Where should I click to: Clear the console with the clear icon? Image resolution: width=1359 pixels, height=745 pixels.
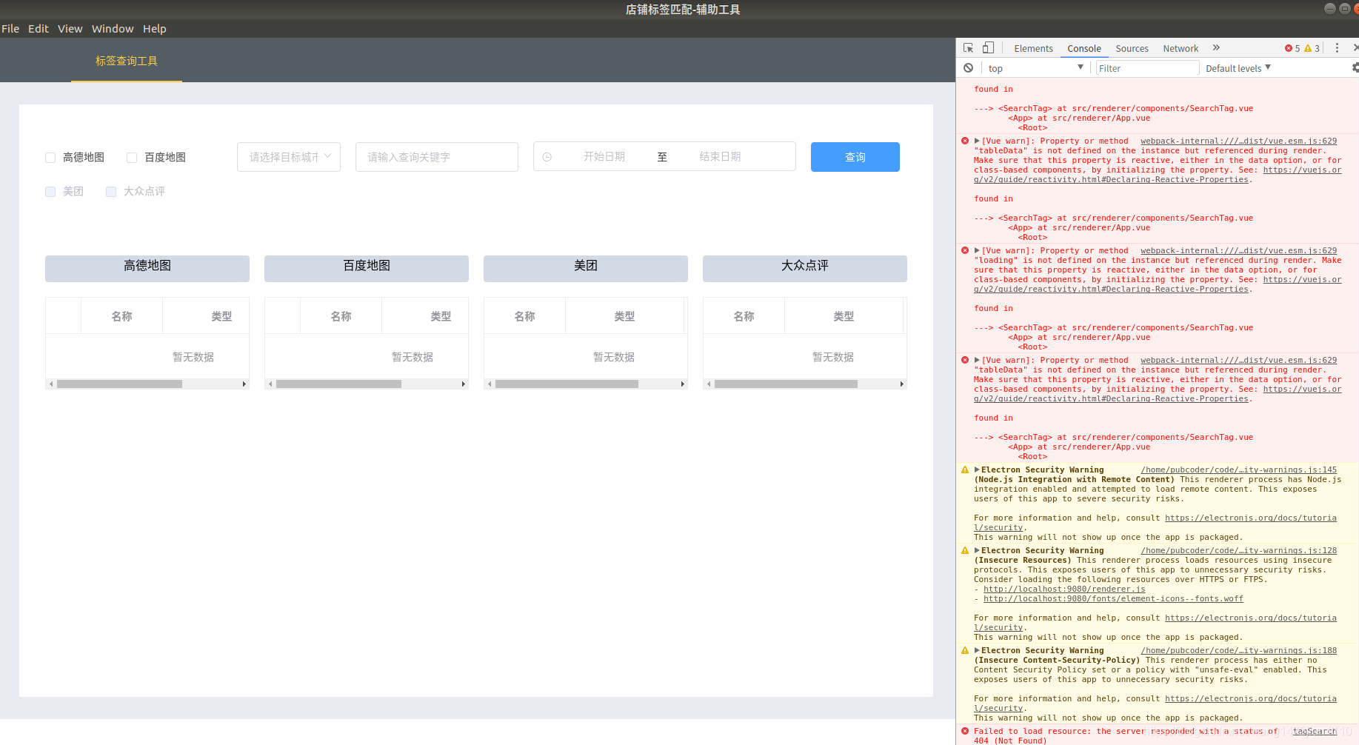(x=968, y=68)
